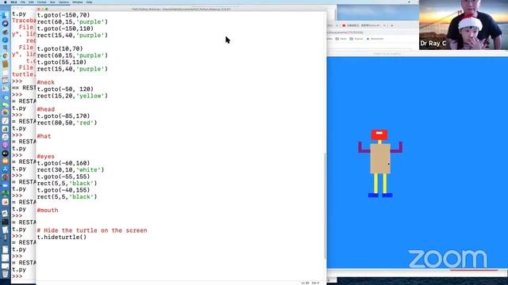Click the '# Hide the turtle on the screen' comment
Screen dimensions: 508x285
coord(92,230)
